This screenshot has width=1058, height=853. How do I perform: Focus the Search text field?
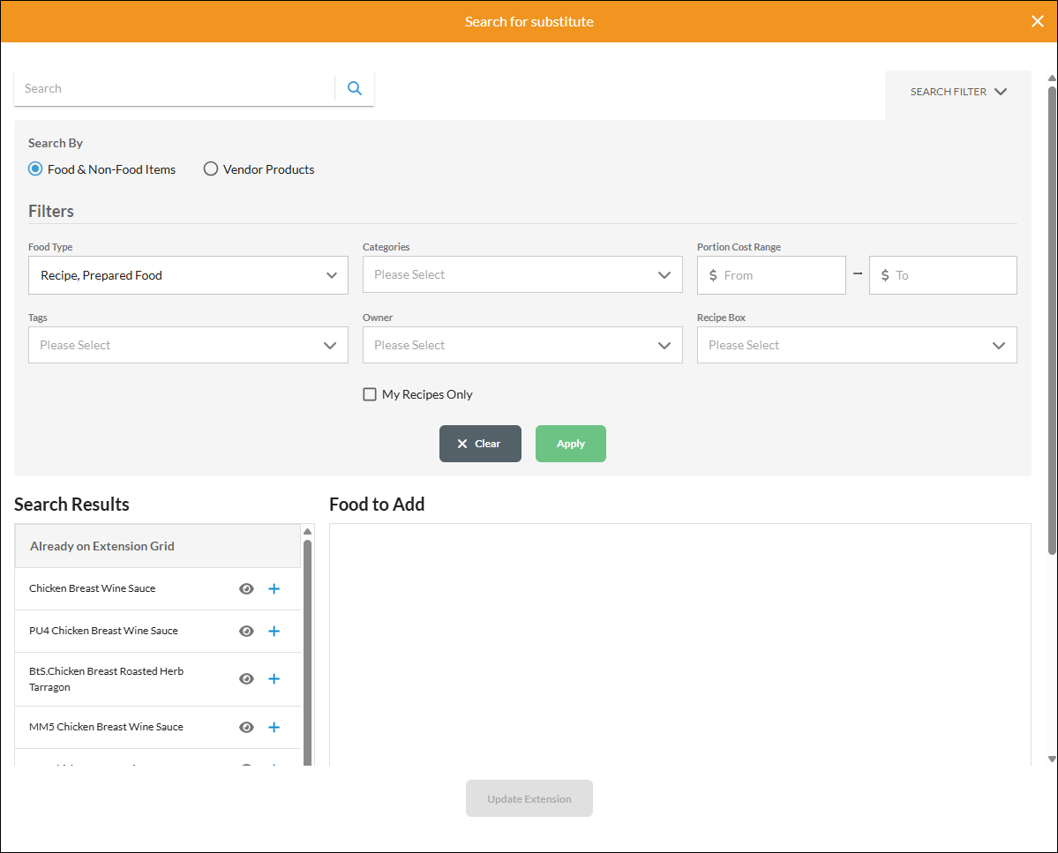(176, 88)
